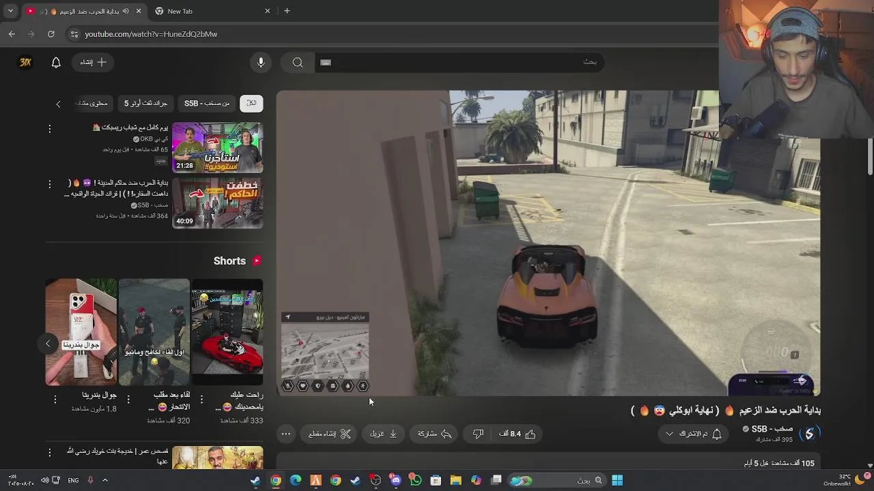
Task: View site information icon in address bar
Action: (74, 33)
